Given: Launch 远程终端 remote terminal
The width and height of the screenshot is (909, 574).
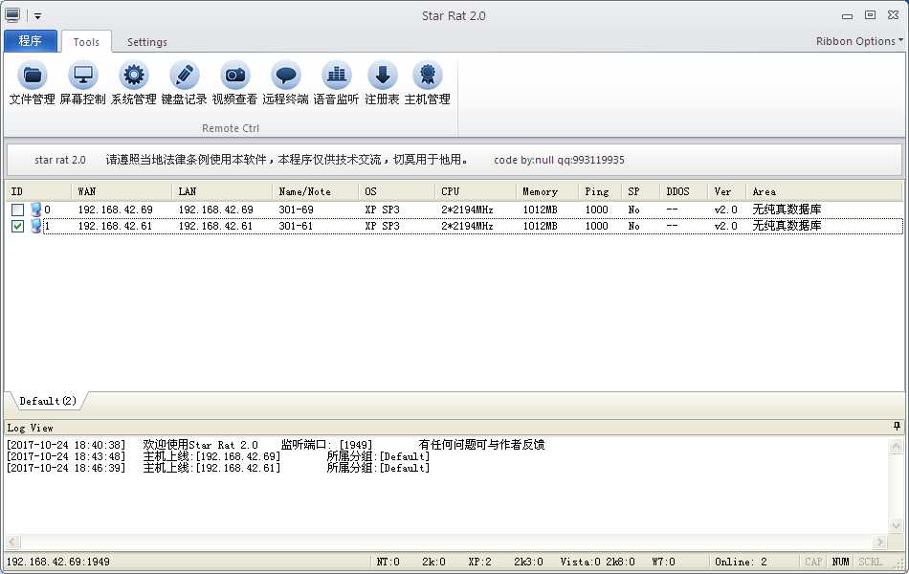Looking at the screenshot, I should (285, 83).
